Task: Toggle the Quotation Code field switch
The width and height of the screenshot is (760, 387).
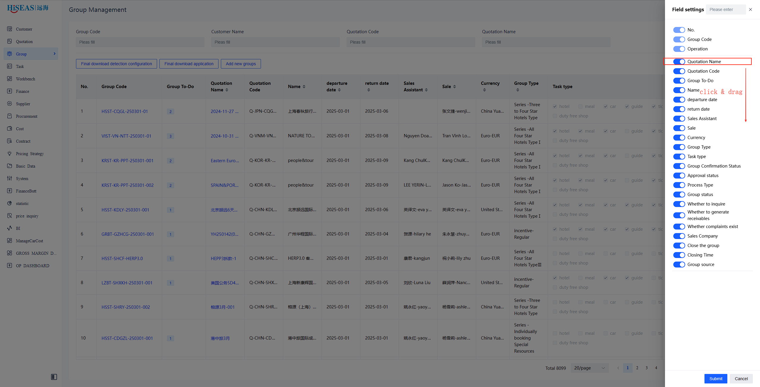Action: click(x=679, y=71)
